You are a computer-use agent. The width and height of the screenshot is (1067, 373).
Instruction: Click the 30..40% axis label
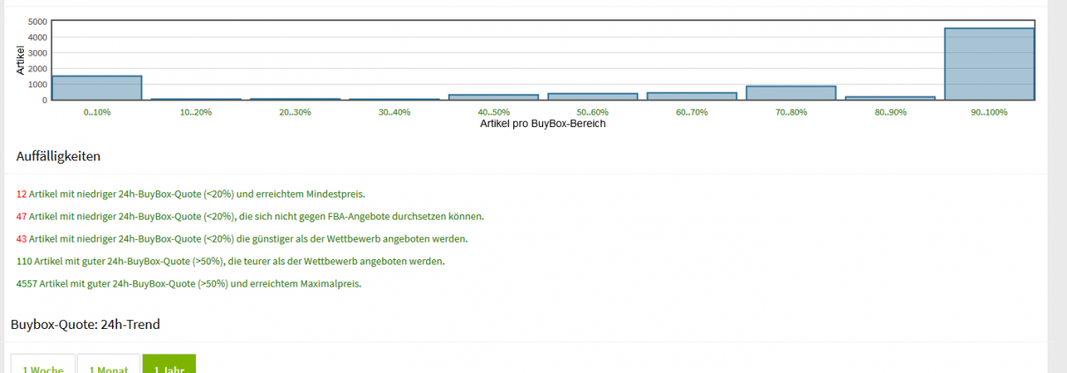point(394,112)
